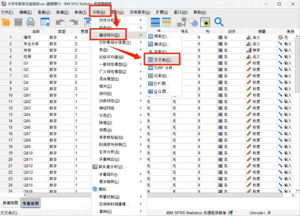This screenshot has width=300, height=216.
Task: Expand the 多重响应(U) submenu
Action: (141, 159)
